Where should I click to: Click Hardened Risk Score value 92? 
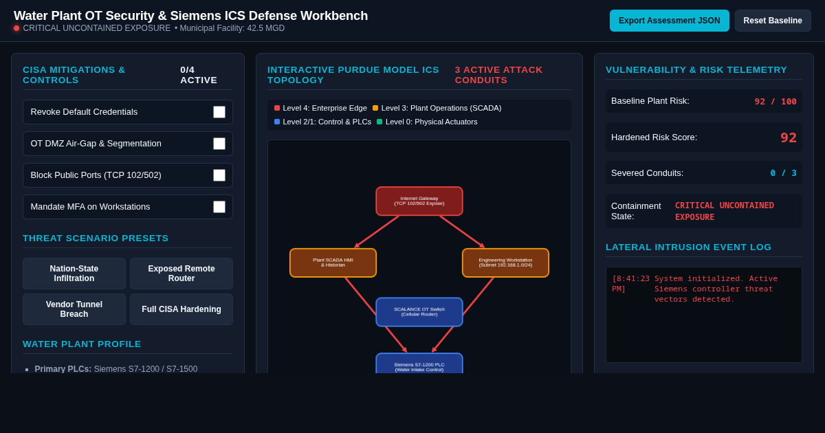click(x=789, y=137)
